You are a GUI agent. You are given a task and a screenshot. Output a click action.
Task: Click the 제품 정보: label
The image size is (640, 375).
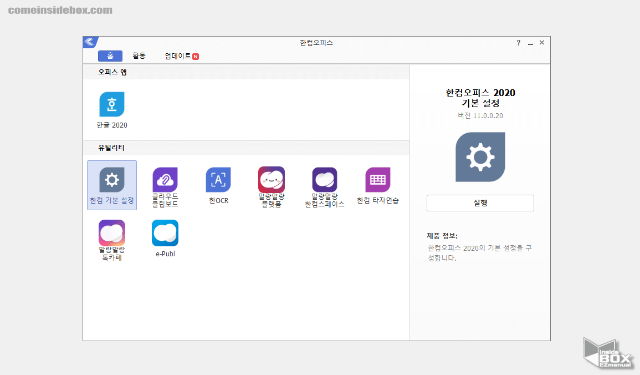(x=442, y=236)
